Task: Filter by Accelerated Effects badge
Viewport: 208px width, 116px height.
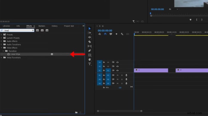Action: (38, 30)
